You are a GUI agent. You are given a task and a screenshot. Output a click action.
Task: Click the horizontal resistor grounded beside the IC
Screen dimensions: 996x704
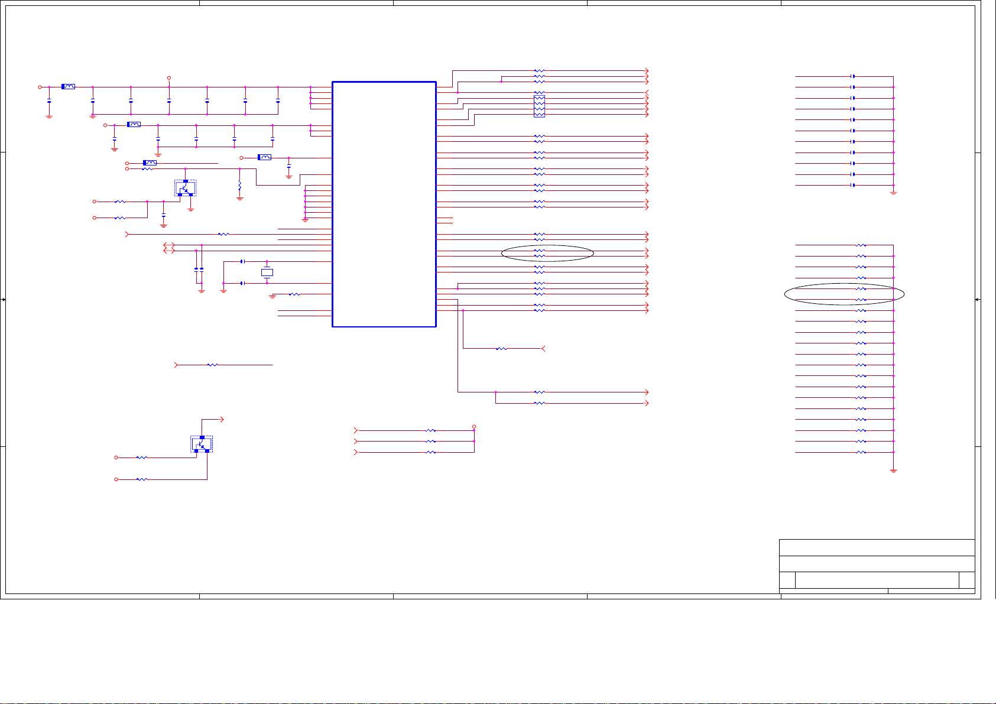(x=294, y=294)
